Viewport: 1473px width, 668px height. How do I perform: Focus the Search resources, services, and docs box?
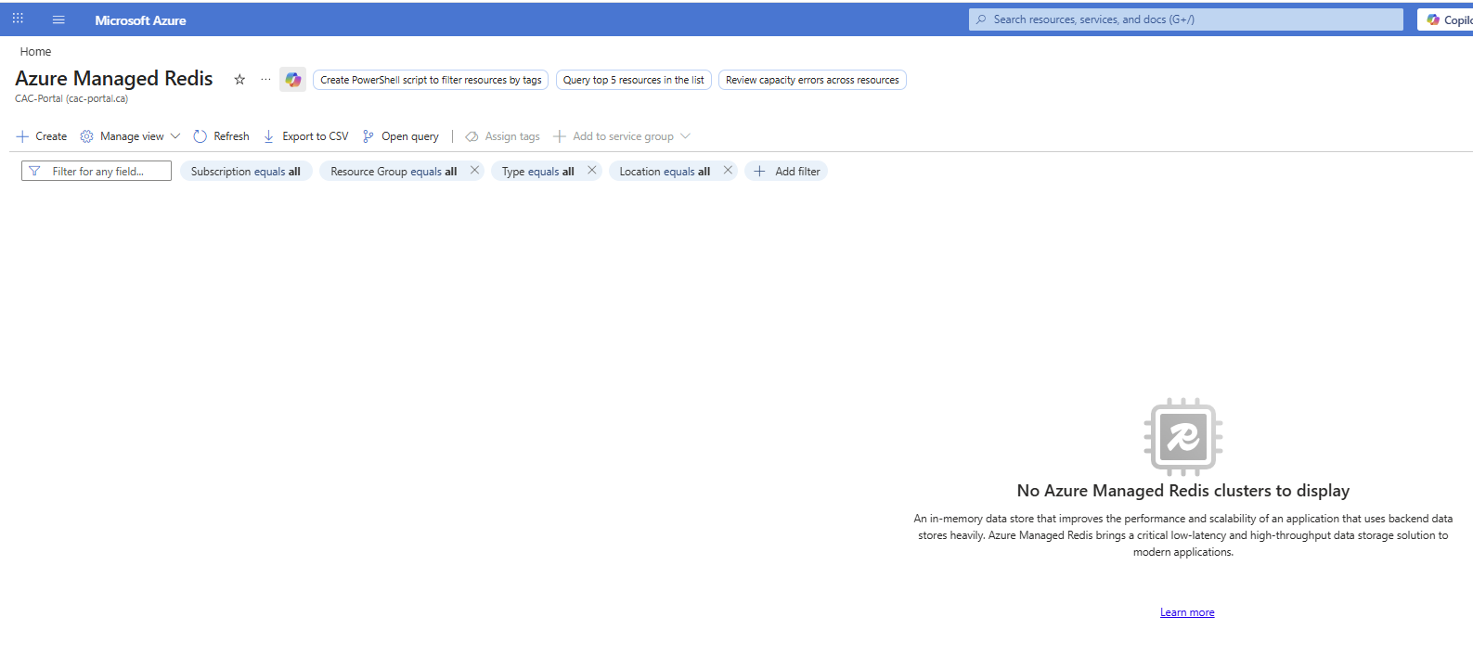point(1186,19)
